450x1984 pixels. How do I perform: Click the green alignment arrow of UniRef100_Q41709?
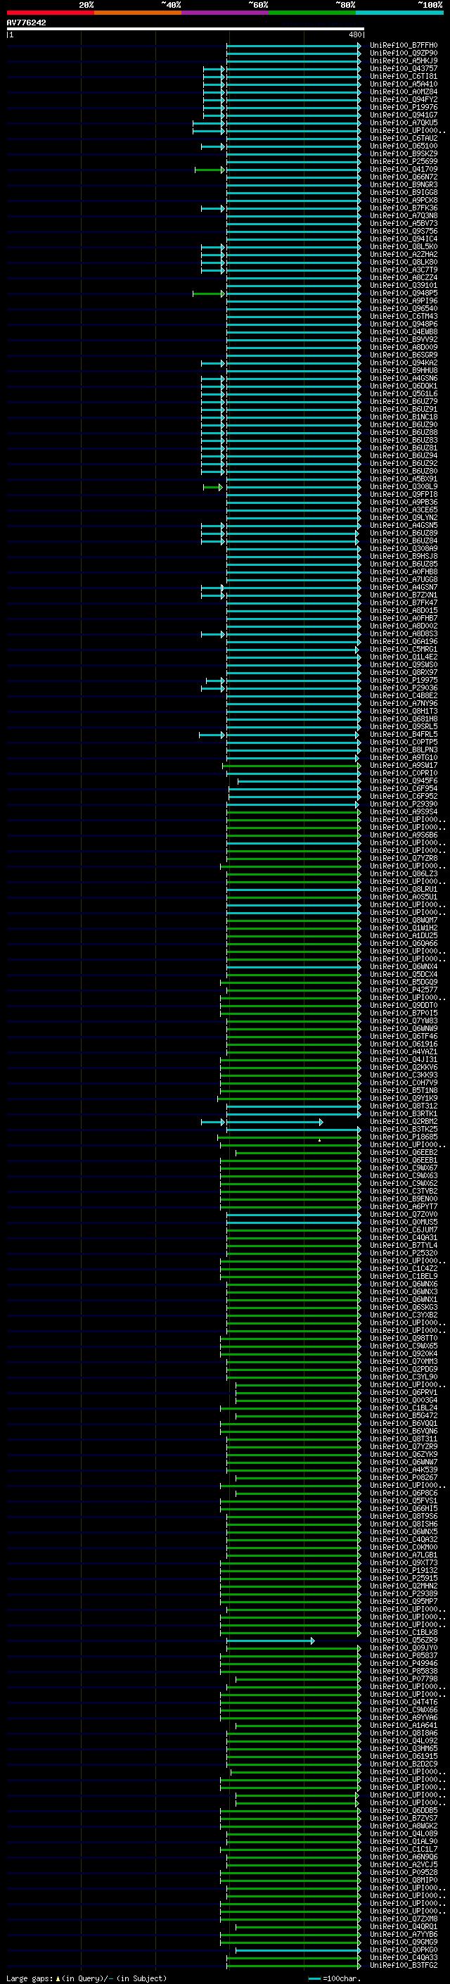(210, 170)
